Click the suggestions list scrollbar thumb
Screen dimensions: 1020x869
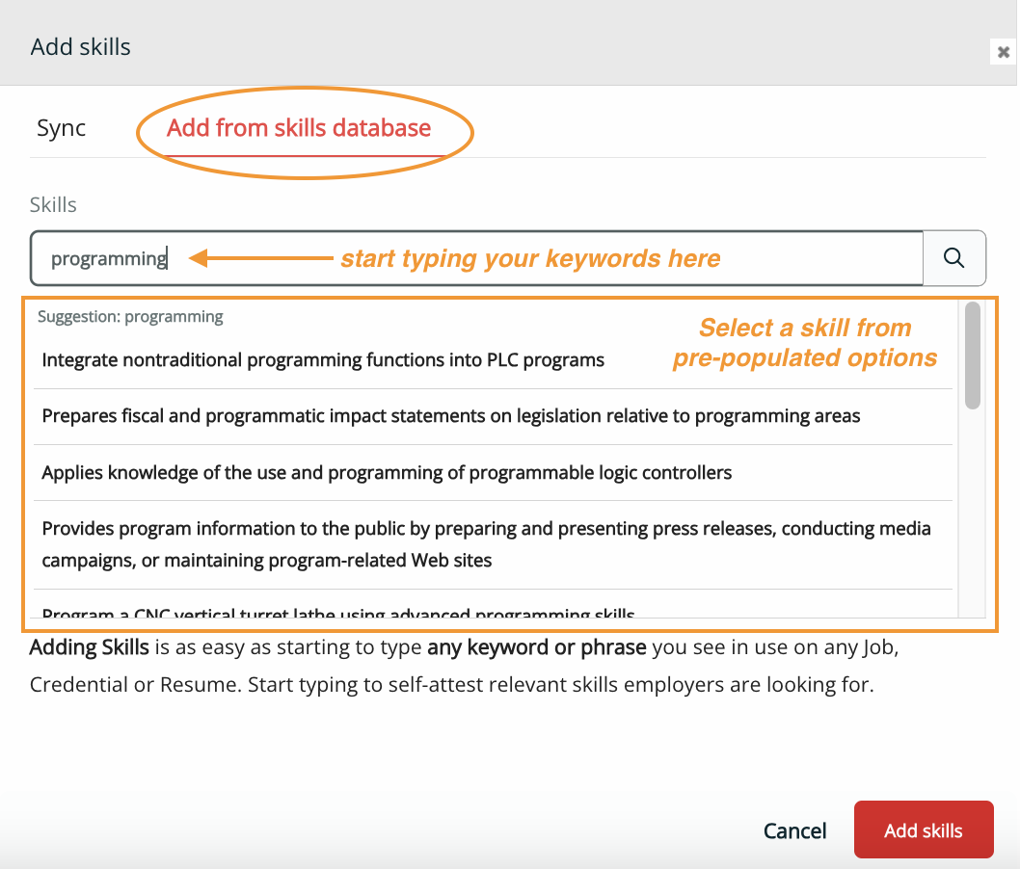[x=972, y=355]
